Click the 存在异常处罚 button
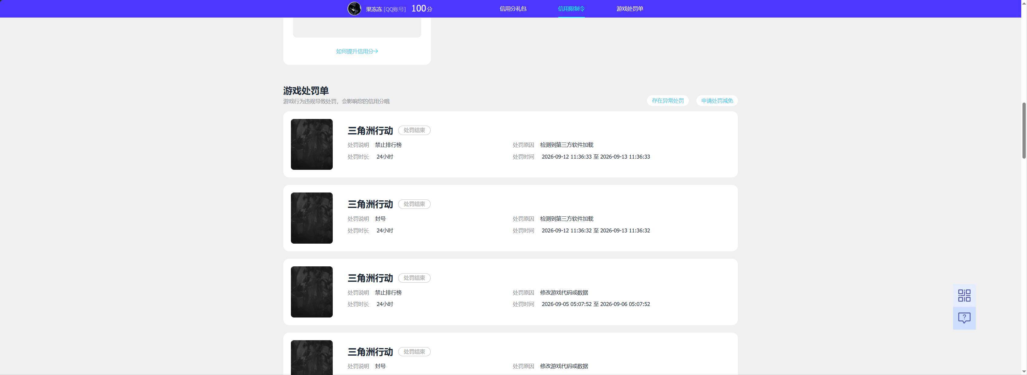The image size is (1027, 375). pyautogui.click(x=667, y=101)
